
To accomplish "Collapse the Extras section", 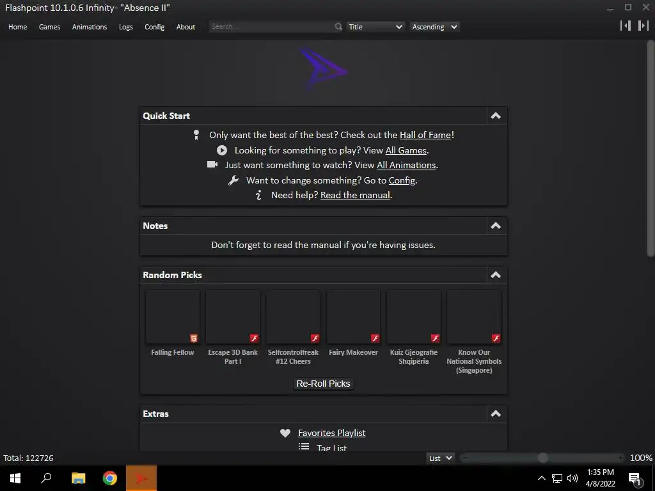I will click(x=496, y=414).
